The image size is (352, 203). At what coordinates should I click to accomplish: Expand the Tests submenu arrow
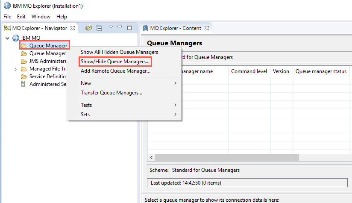[175, 105]
